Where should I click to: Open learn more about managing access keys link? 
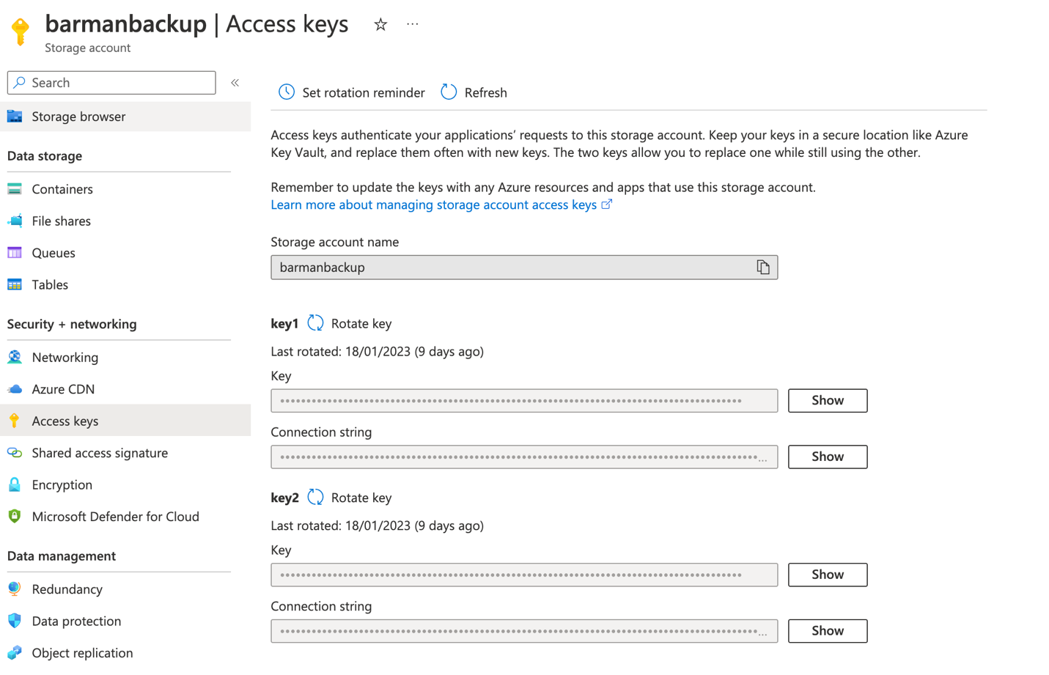tap(433, 204)
